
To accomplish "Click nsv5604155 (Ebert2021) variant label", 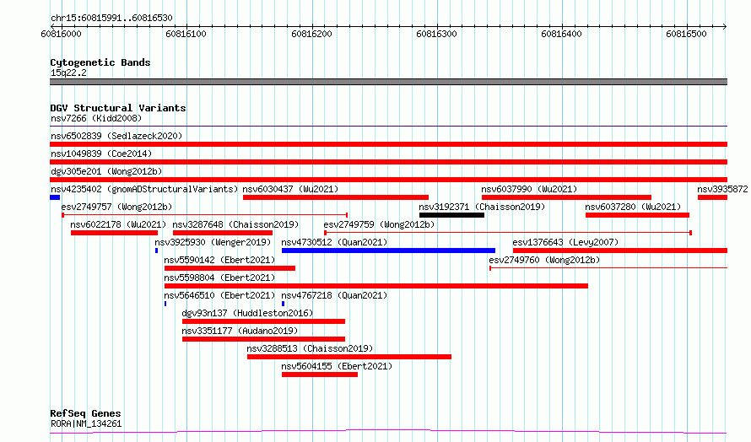I will pyautogui.click(x=337, y=366).
